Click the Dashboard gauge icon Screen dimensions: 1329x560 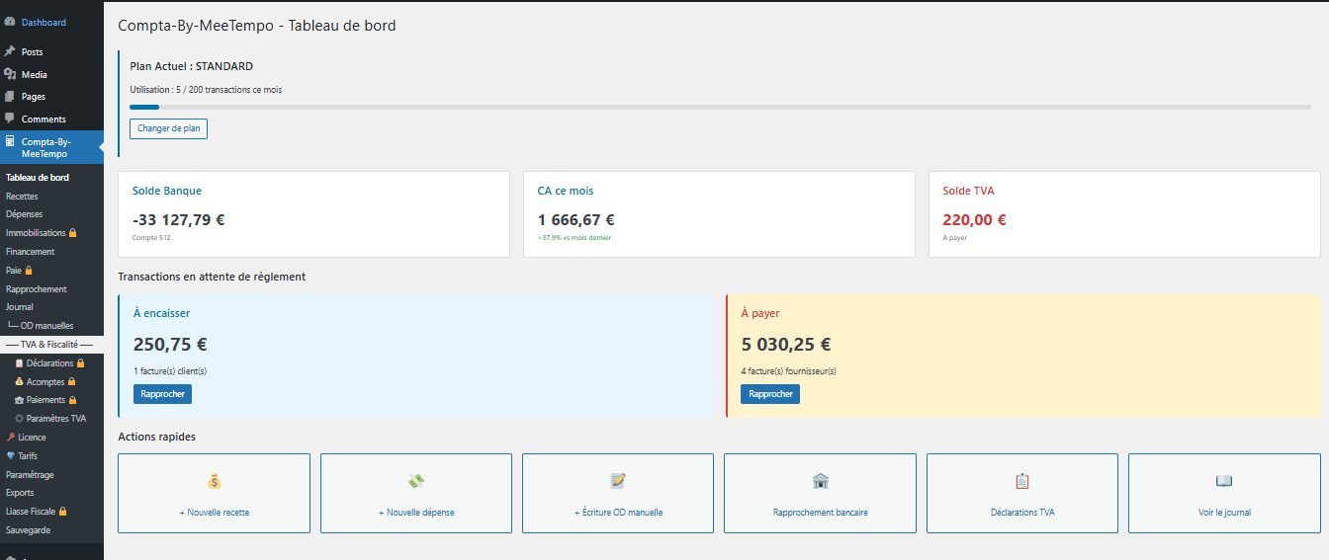[x=10, y=22]
